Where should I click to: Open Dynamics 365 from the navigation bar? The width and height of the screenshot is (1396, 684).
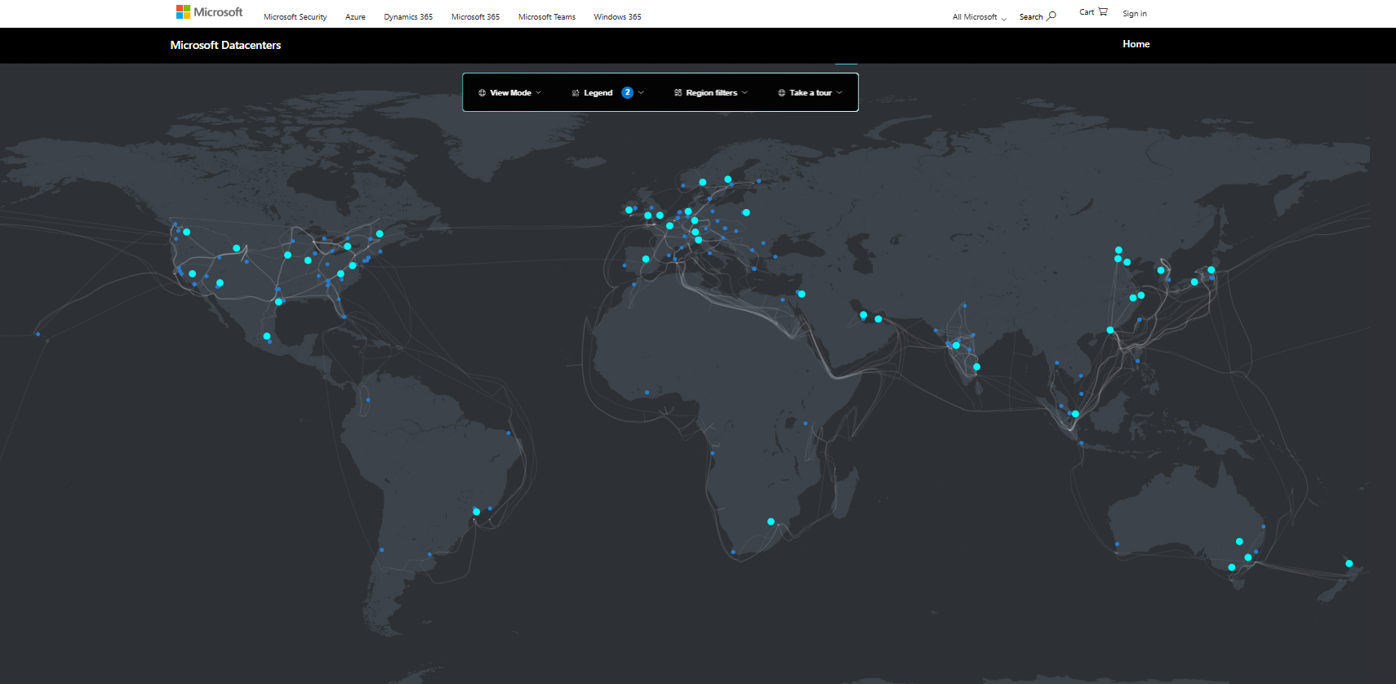click(408, 17)
